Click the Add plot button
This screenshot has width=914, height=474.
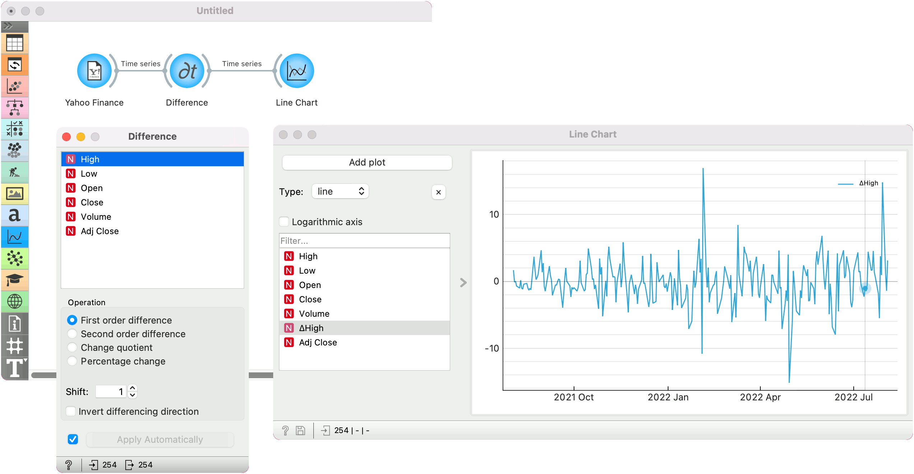point(367,162)
